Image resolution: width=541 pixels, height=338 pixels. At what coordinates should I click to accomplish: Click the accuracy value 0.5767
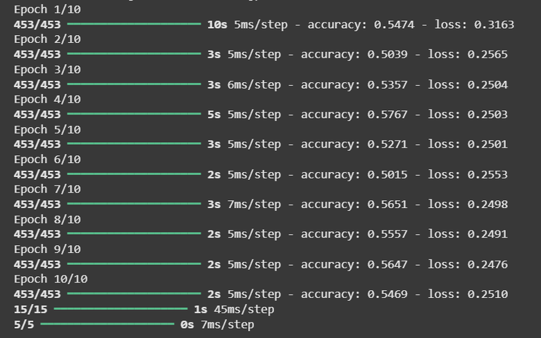pyautogui.click(x=387, y=115)
